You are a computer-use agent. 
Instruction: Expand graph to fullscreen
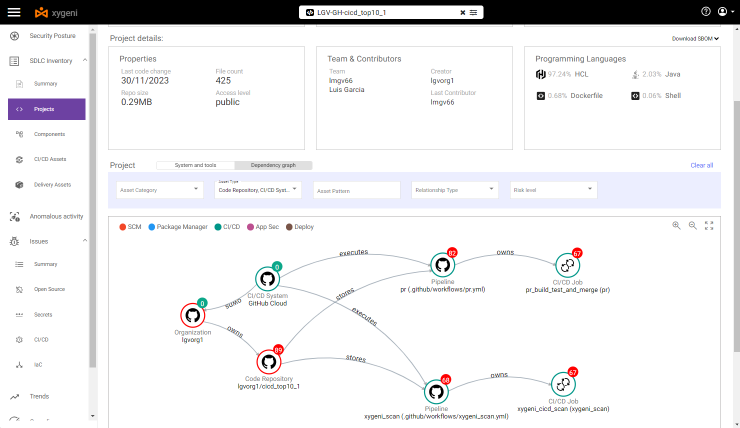[x=709, y=225]
